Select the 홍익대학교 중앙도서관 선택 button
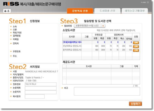 point(136,50)
